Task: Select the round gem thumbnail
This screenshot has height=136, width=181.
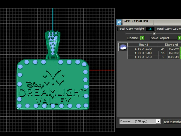Action: (x=123, y=47)
